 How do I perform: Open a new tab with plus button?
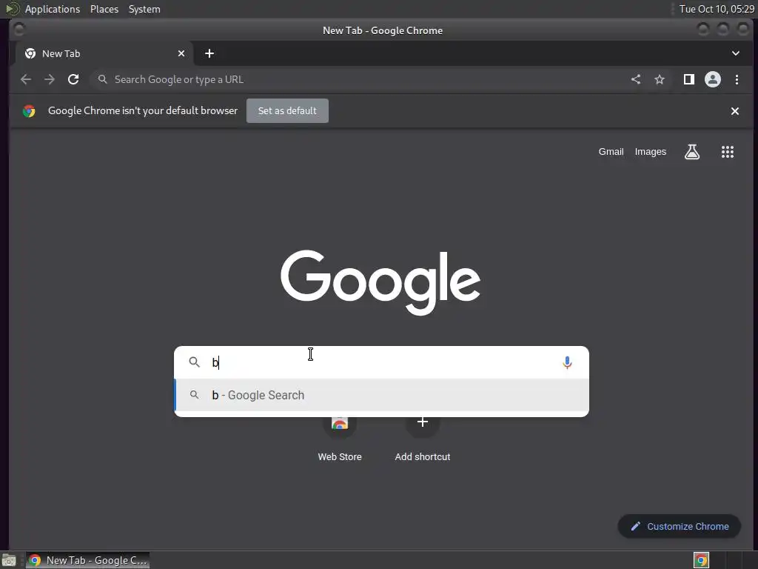pos(209,53)
